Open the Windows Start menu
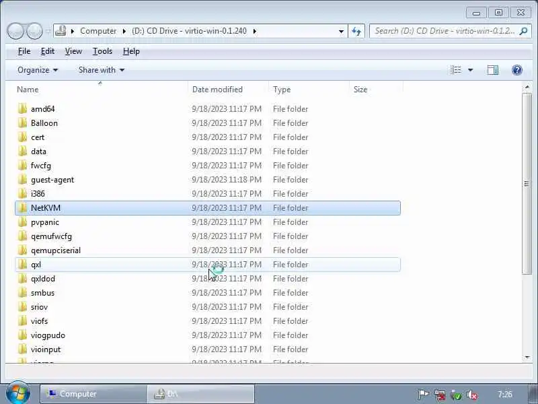 [18, 393]
